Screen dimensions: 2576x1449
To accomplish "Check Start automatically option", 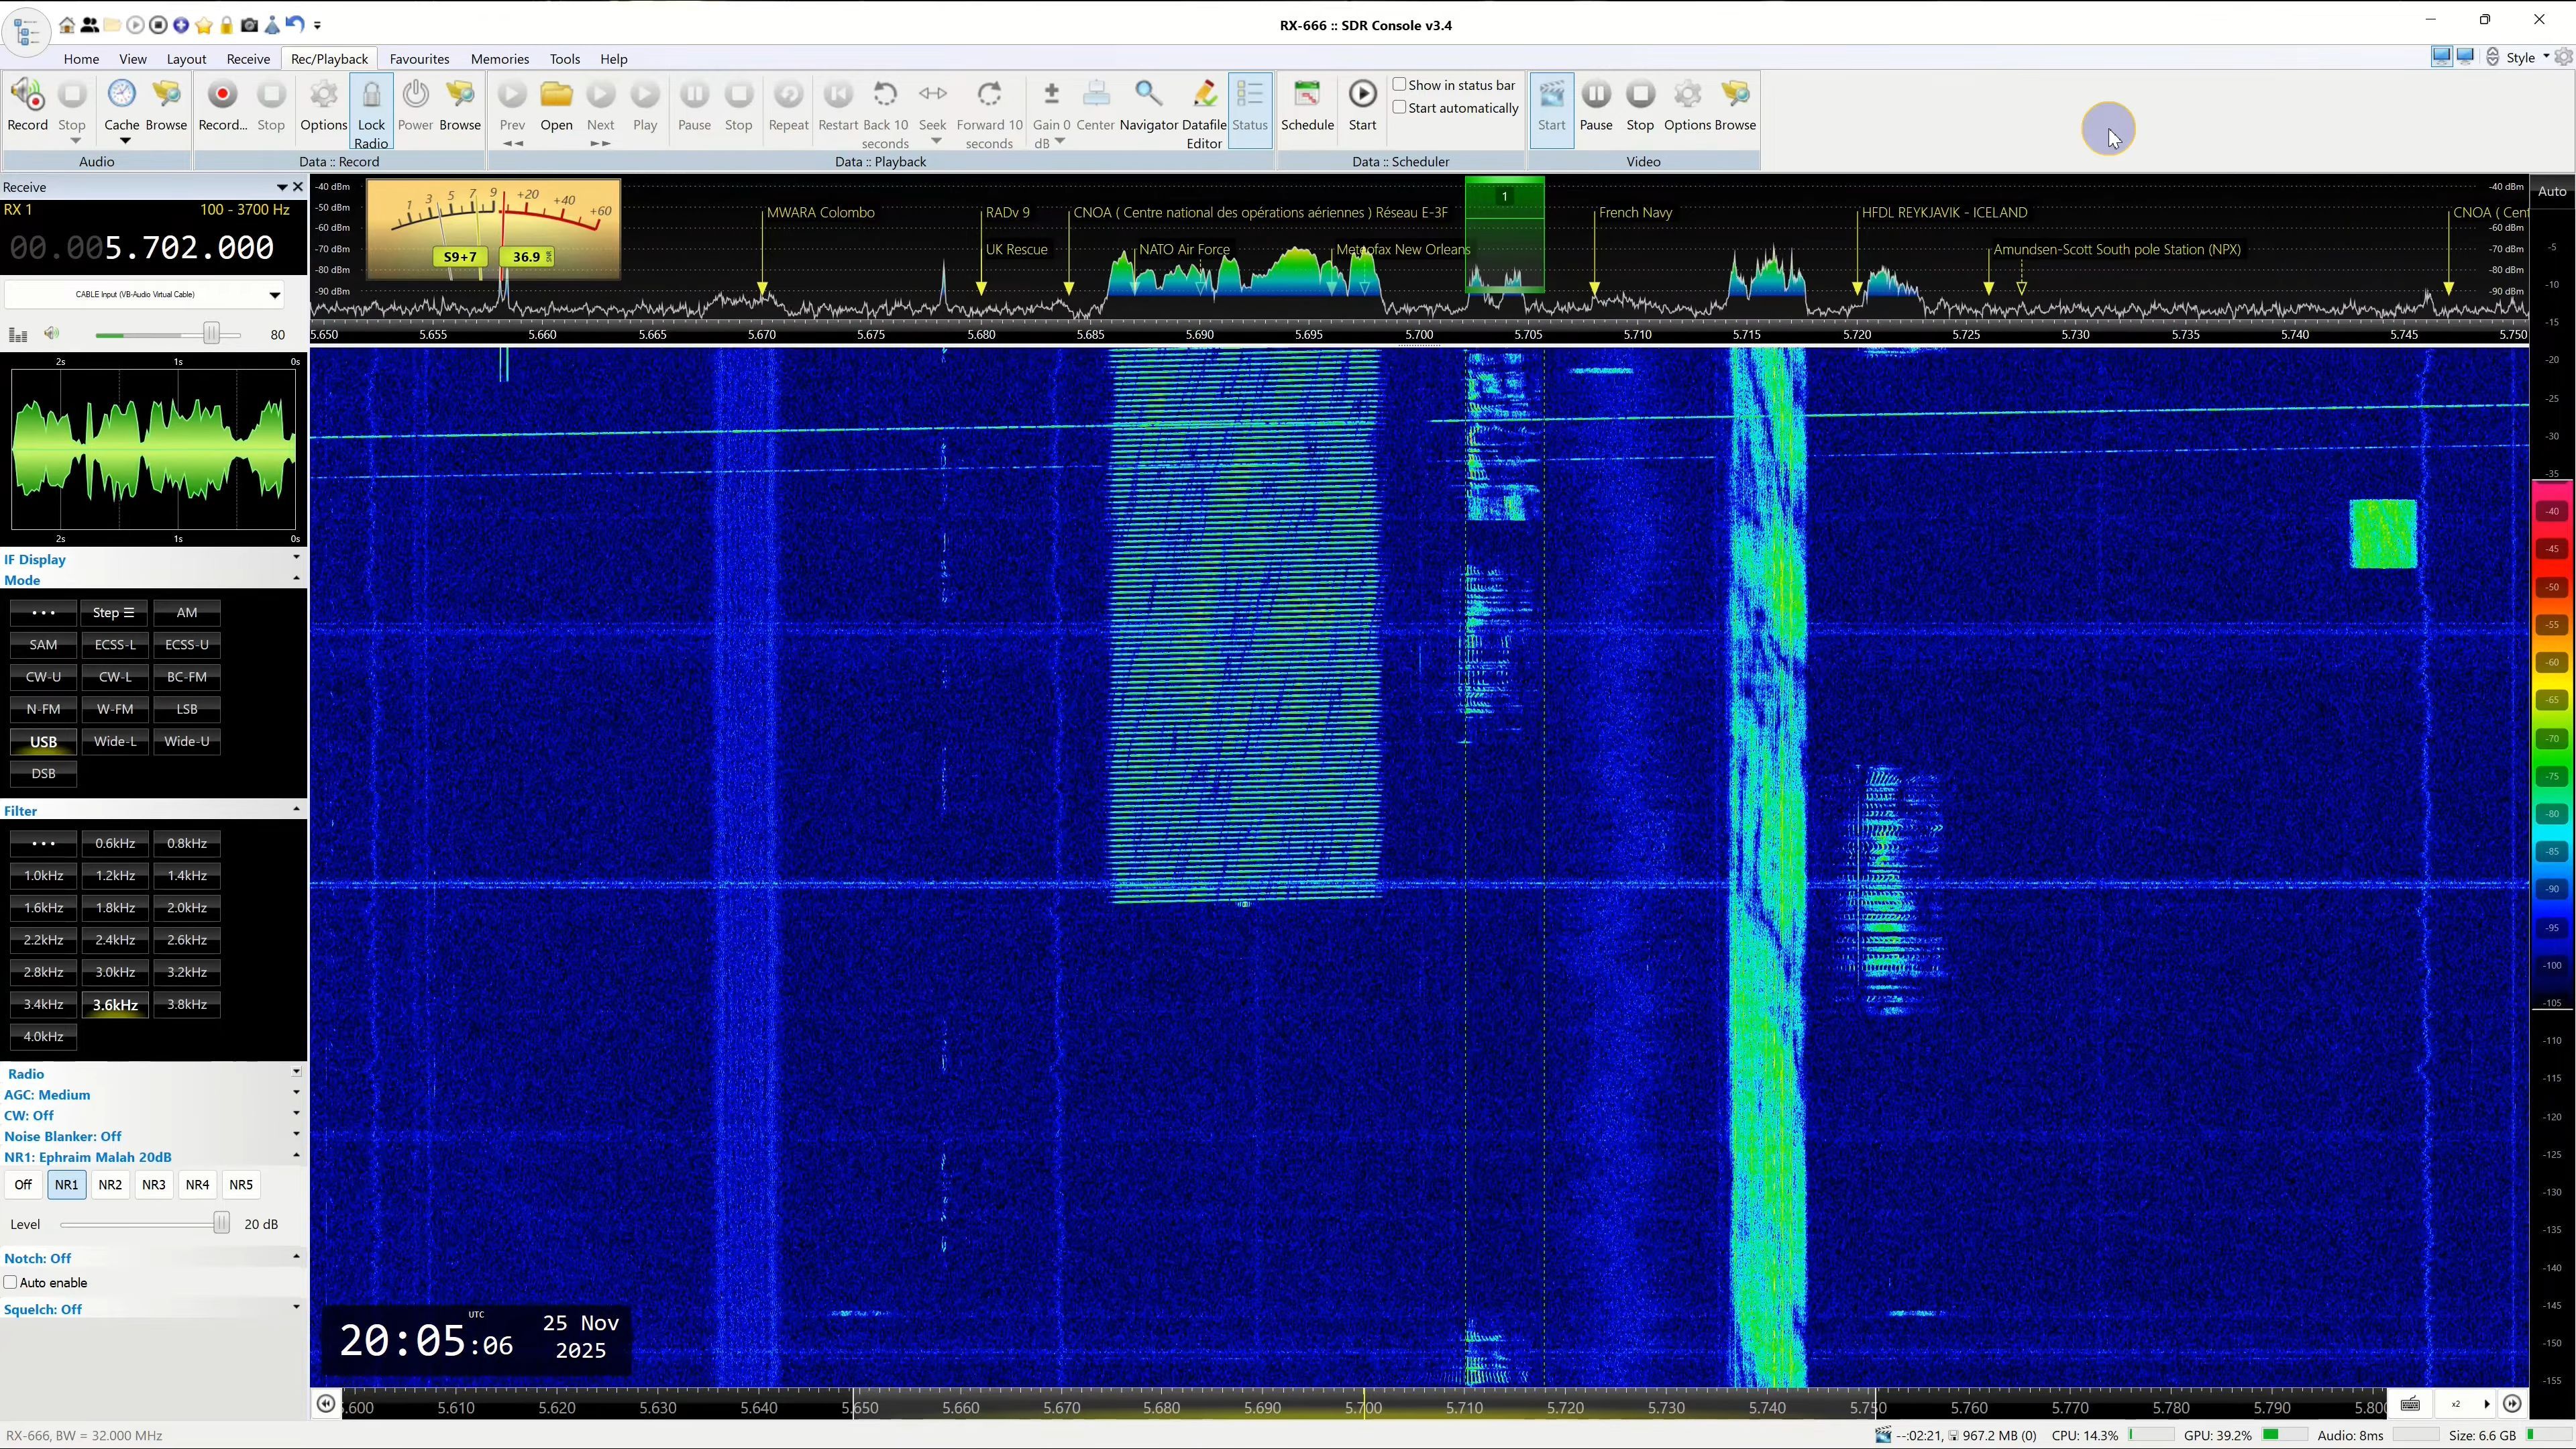I will coord(1400,108).
